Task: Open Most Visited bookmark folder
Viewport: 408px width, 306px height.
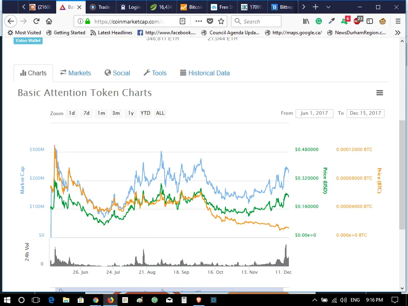Action: click(x=24, y=33)
